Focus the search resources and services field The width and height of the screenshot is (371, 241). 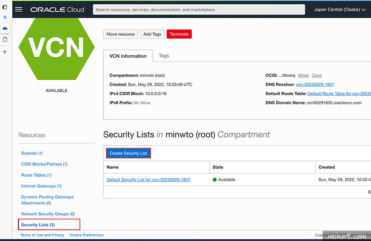[x=199, y=10]
